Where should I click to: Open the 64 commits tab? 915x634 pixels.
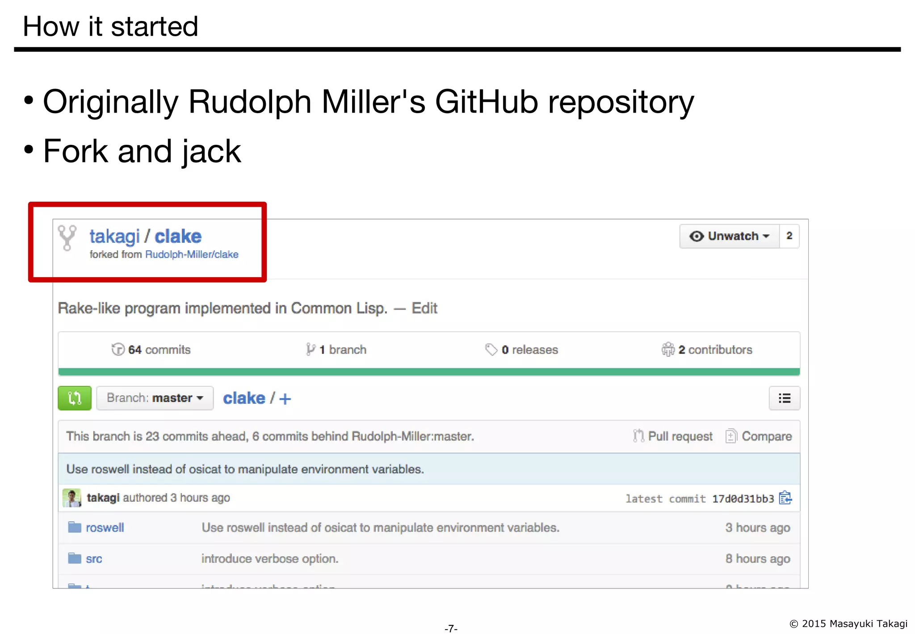click(151, 350)
